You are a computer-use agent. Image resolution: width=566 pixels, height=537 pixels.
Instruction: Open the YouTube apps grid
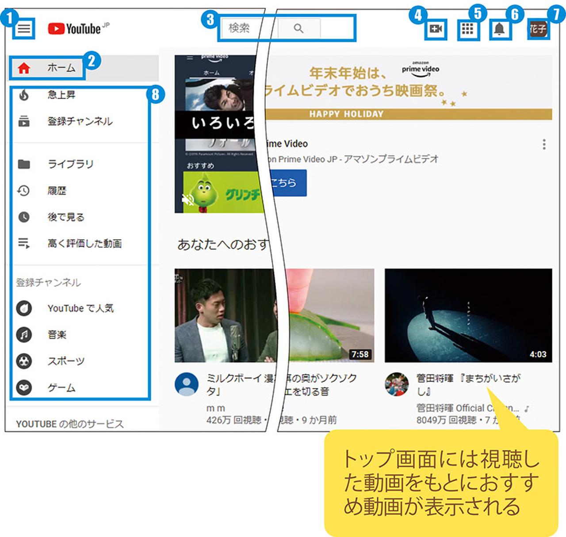click(x=467, y=29)
